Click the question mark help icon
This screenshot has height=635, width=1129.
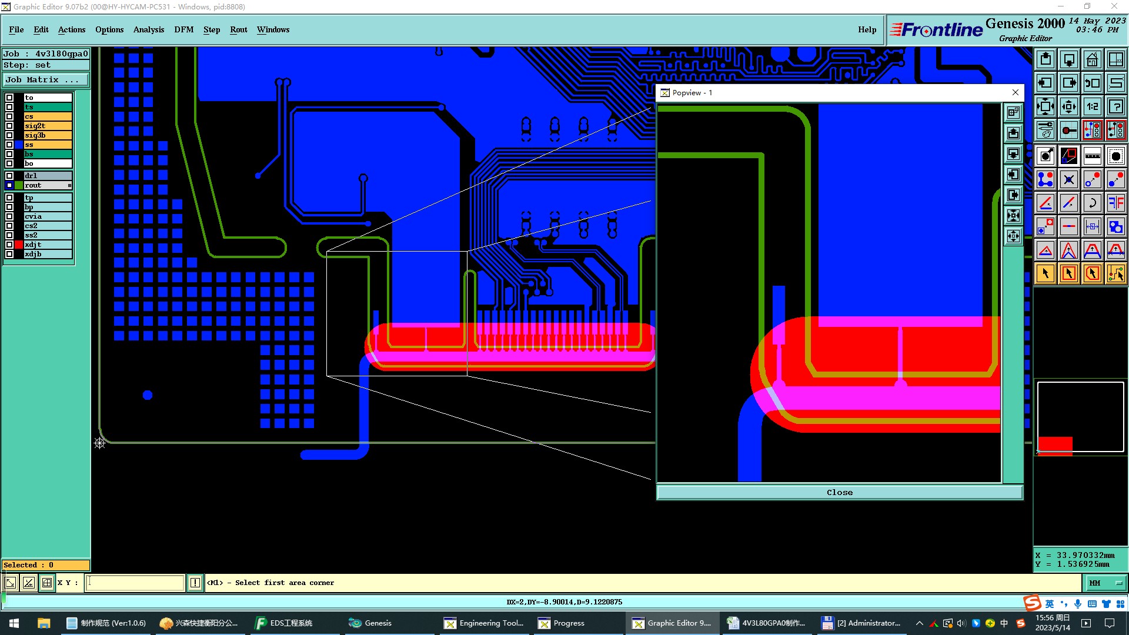coord(1115,106)
